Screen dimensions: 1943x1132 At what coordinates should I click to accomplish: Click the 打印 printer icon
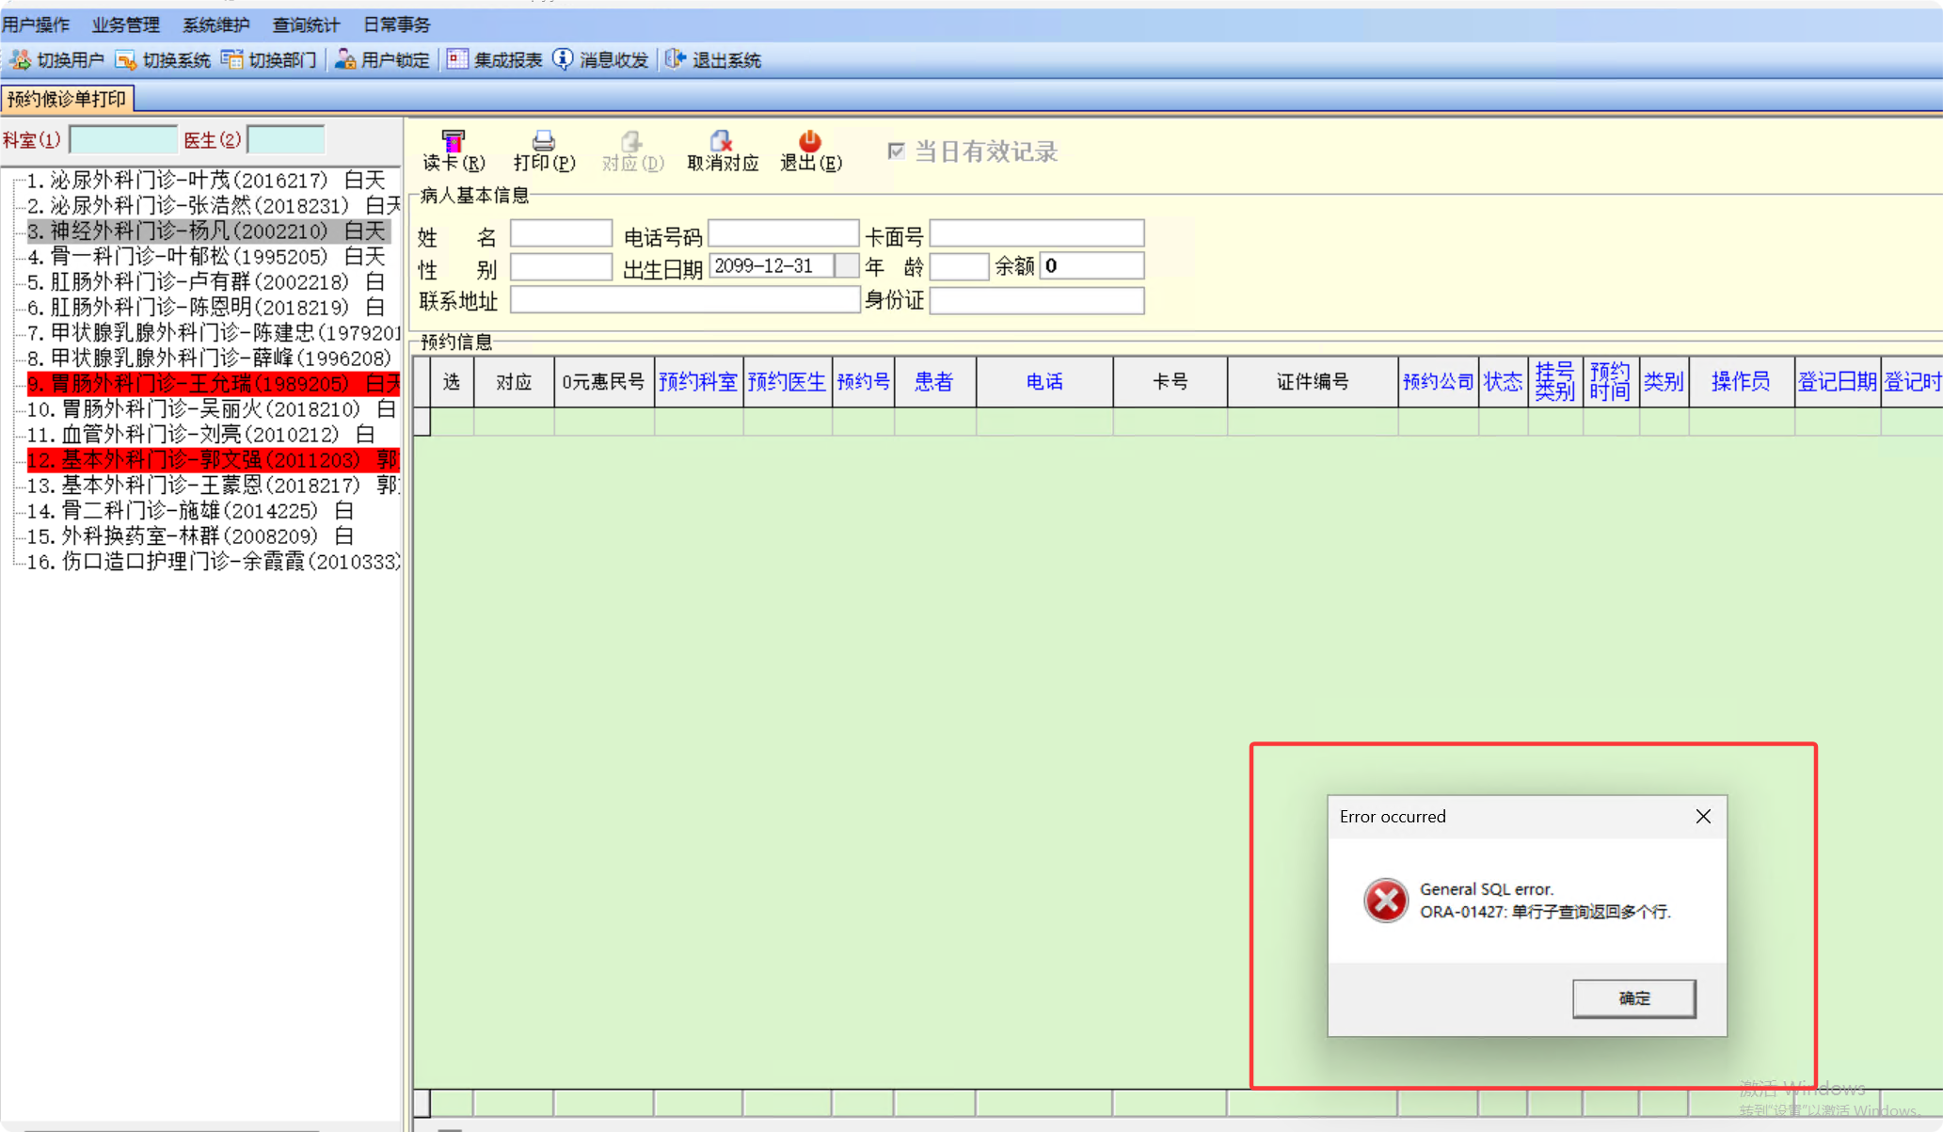pos(543,142)
